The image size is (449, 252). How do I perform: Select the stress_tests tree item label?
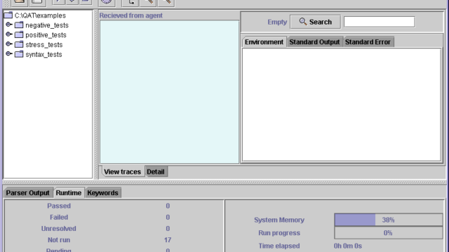point(43,45)
